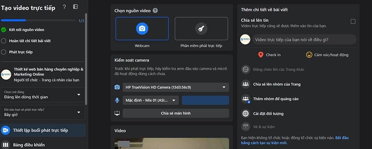Image resolution: width=372 pixels, height=149 pixels.
Task: Click the Bảng điều khiển columns icon
Action: (6, 145)
